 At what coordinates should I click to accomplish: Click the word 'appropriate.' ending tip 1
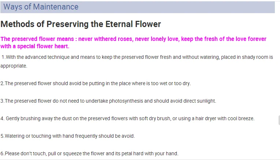(14, 66)
